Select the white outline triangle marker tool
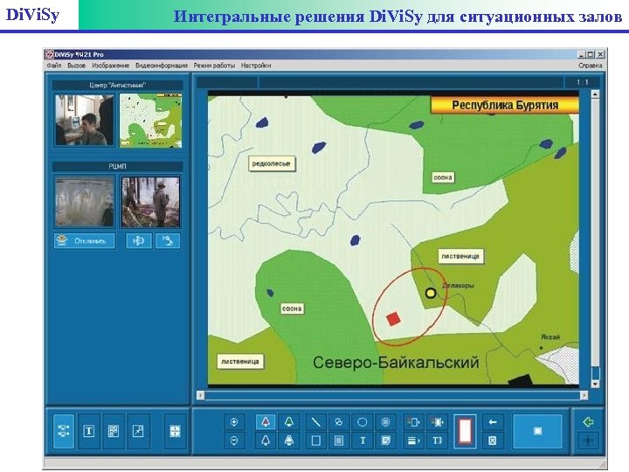The width and height of the screenshot is (629, 472). [x=266, y=441]
